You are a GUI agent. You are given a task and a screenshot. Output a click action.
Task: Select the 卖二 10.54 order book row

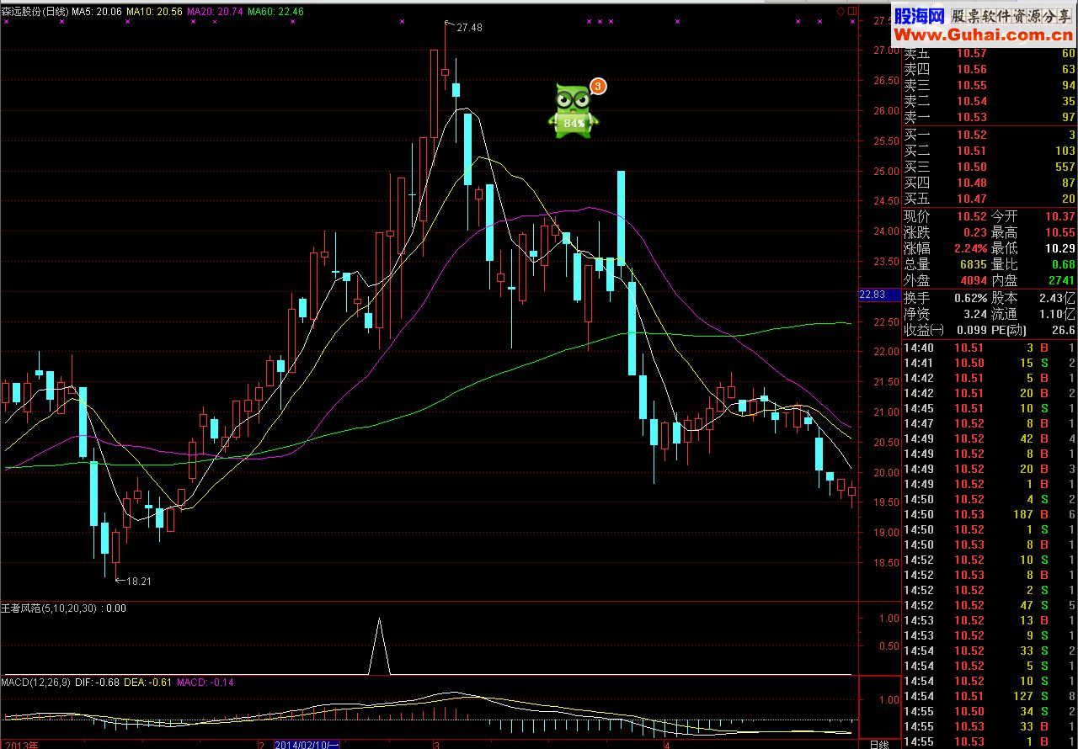click(990, 102)
